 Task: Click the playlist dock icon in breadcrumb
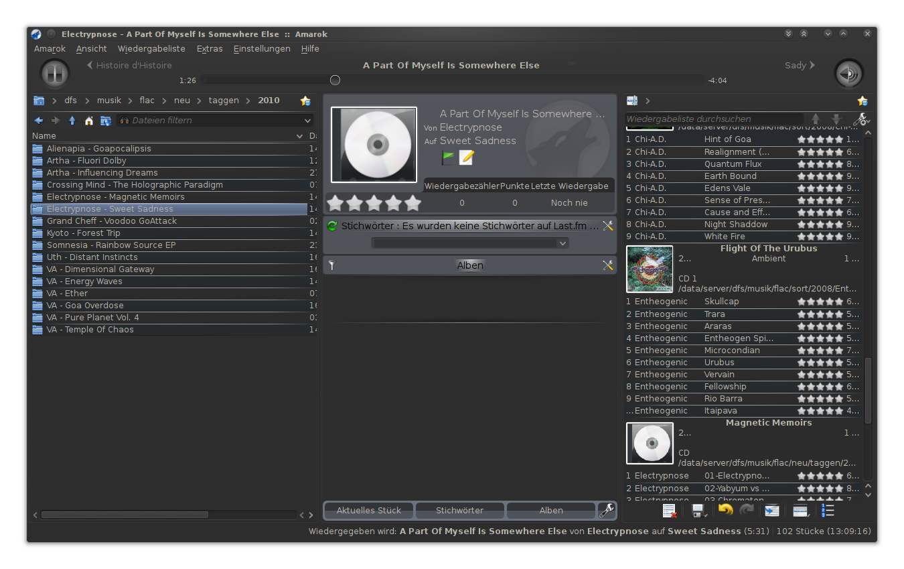[631, 101]
